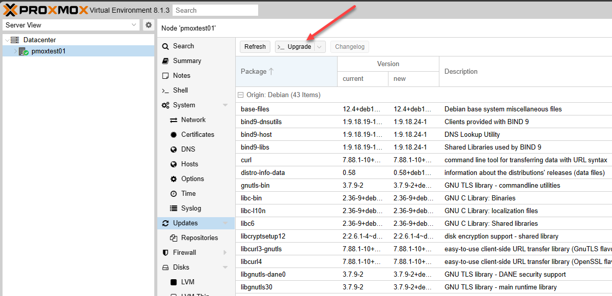Click the Shell terminal icon in sidebar
This screenshot has height=296, width=612.
165,91
